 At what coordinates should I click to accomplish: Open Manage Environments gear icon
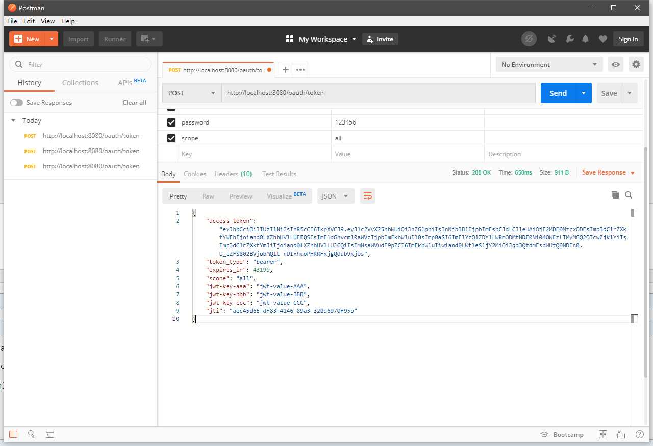pyautogui.click(x=636, y=64)
